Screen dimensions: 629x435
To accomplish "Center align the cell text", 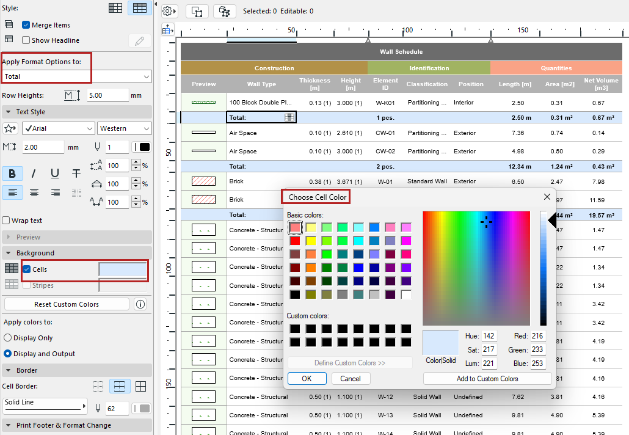I will pyautogui.click(x=34, y=192).
